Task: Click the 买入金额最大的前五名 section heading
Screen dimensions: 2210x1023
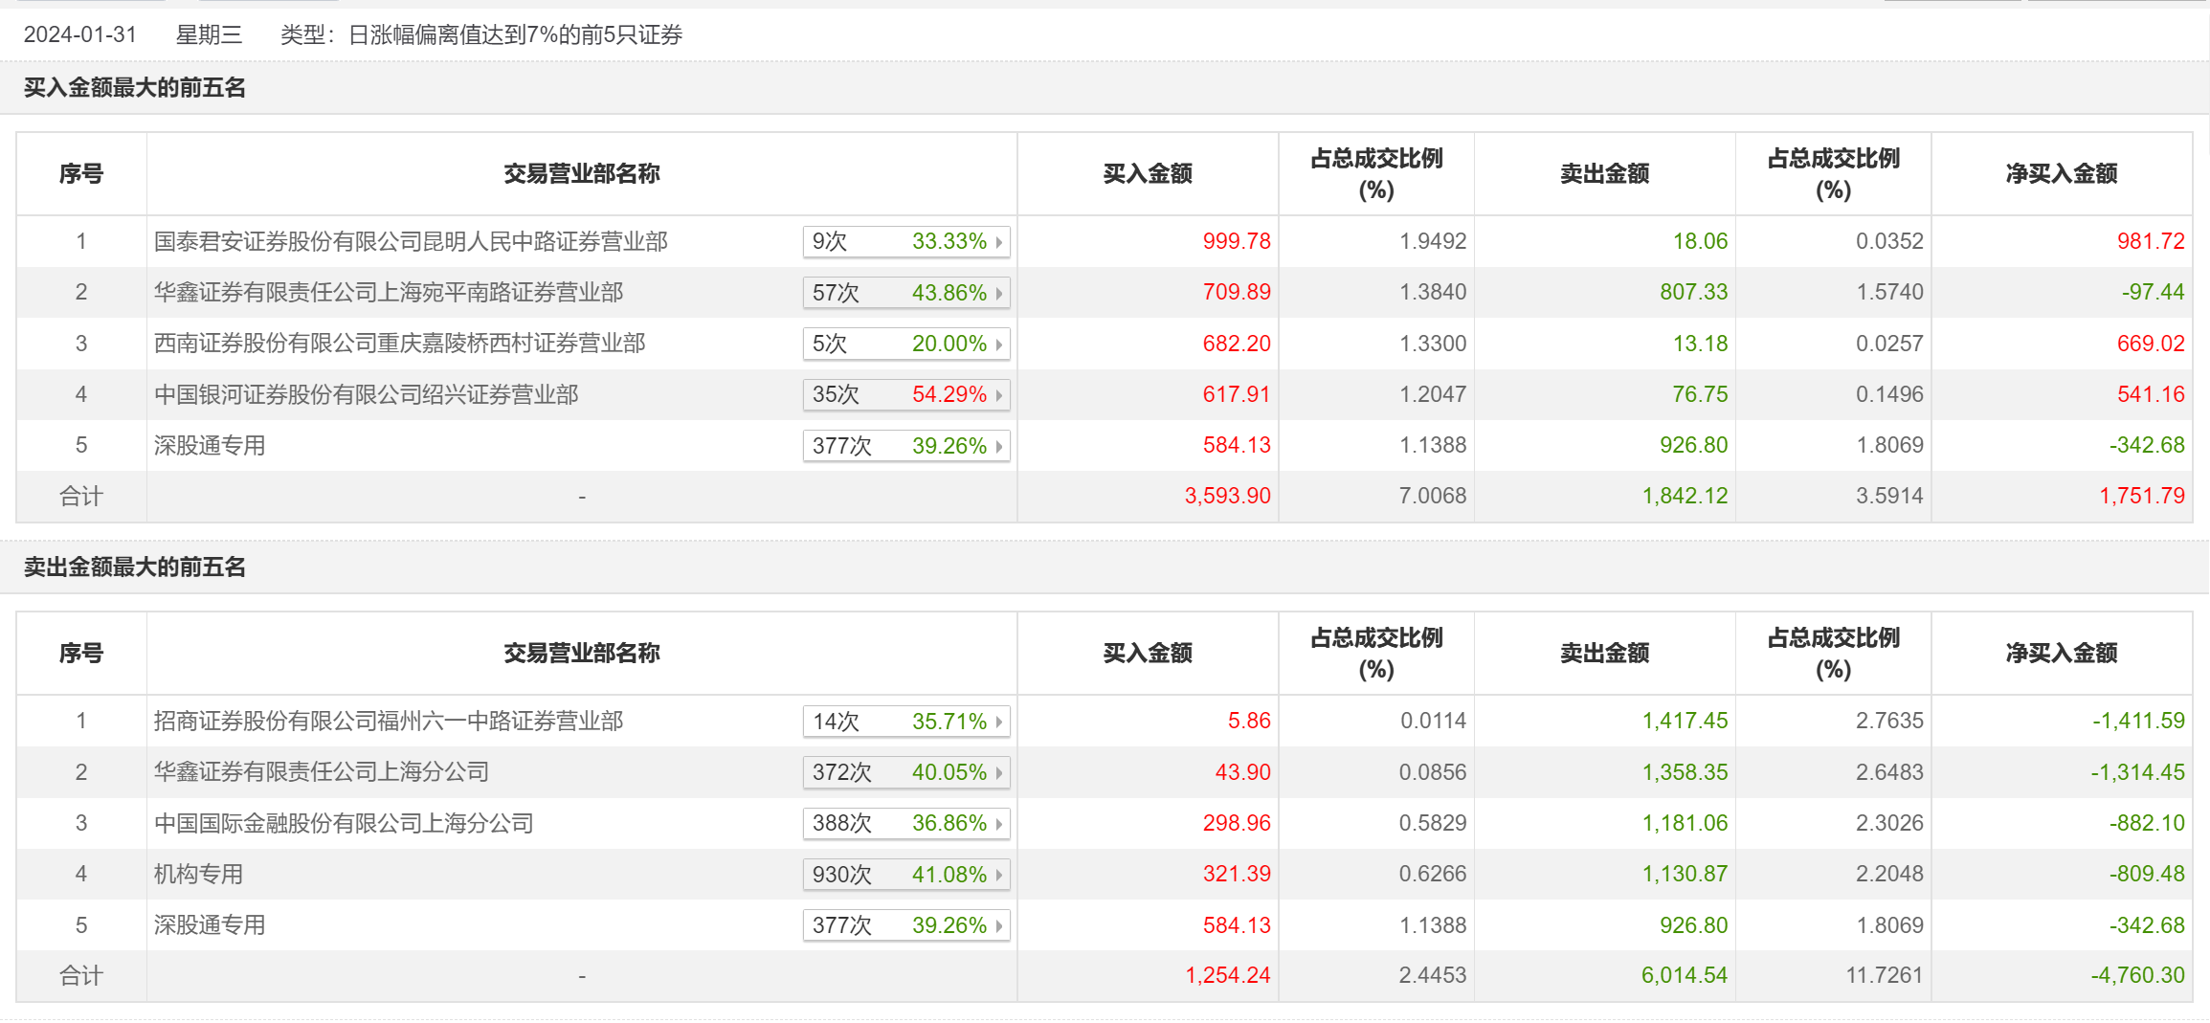Action: tap(135, 88)
